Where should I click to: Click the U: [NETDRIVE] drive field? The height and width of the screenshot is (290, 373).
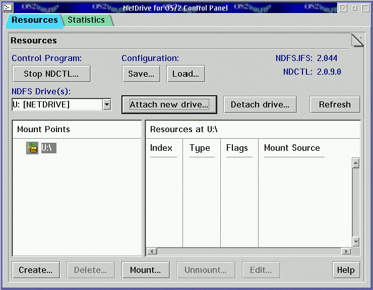point(57,104)
